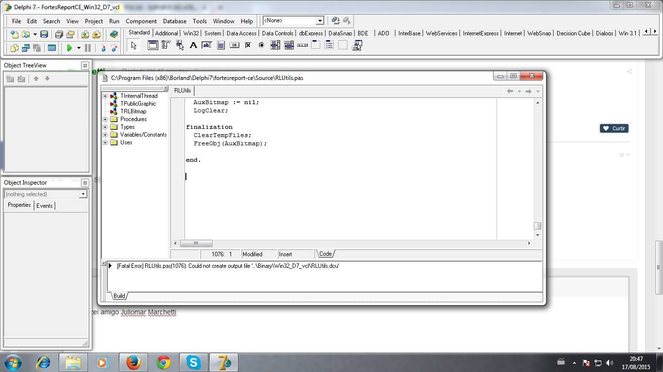Select the ActionList component icon
The height and width of the screenshot is (372, 663).
point(357,45)
